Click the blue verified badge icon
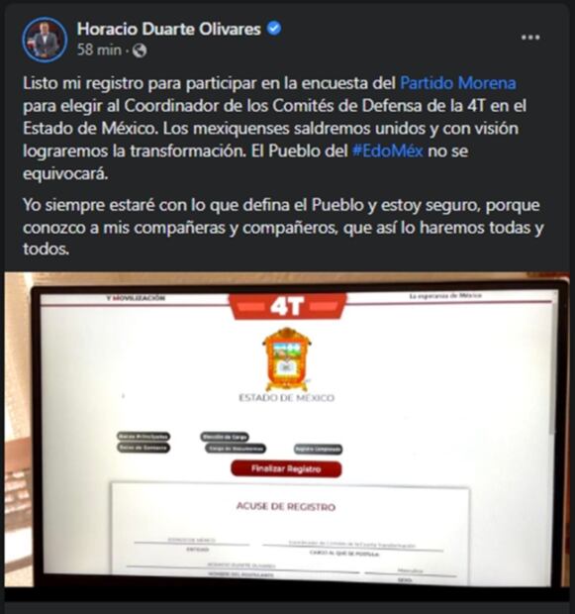Image resolution: width=575 pixels, height=614 pixels. tap(274, 29)
